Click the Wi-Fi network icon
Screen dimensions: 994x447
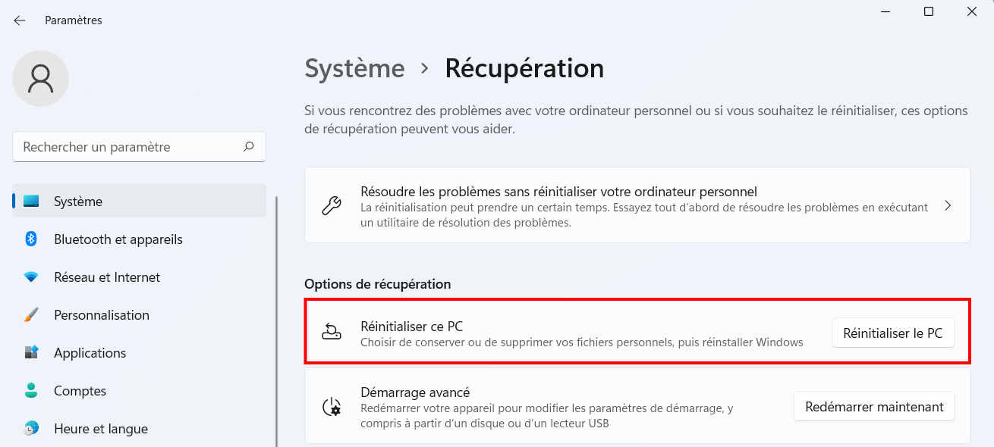pyautogui.click(x=31, y=277)
